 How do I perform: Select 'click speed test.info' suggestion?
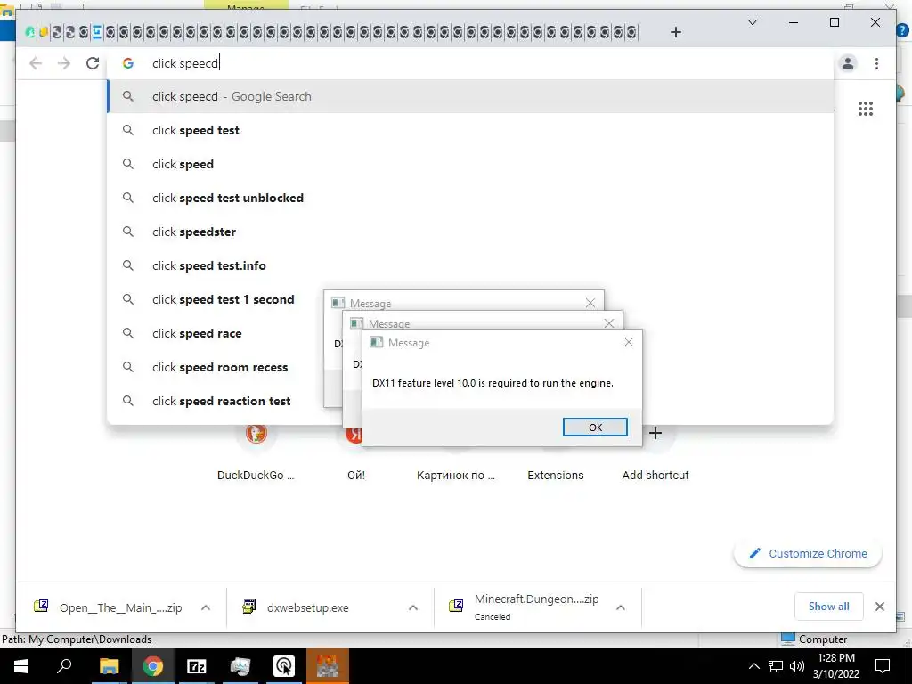[x=470, y=265]
